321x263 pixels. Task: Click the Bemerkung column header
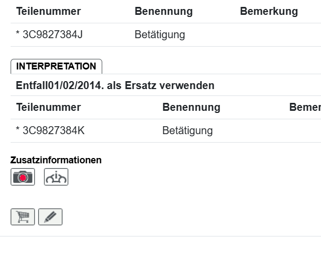tap(269, 11)
